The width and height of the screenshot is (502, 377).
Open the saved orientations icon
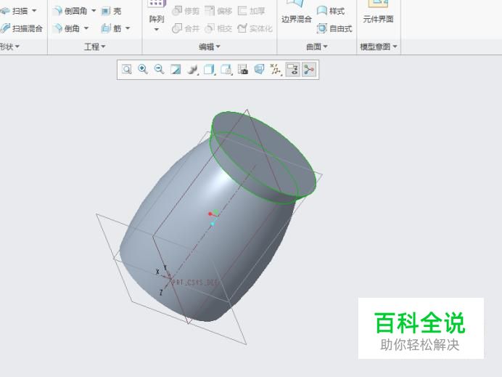tap(226, 69)
